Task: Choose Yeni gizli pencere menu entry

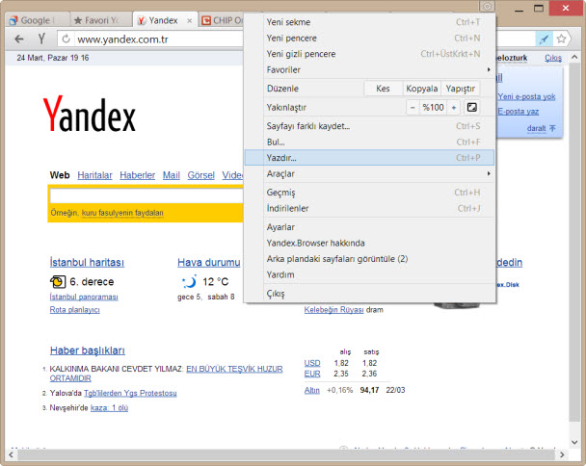Action: pyautogui.click(x=299, y=54)
